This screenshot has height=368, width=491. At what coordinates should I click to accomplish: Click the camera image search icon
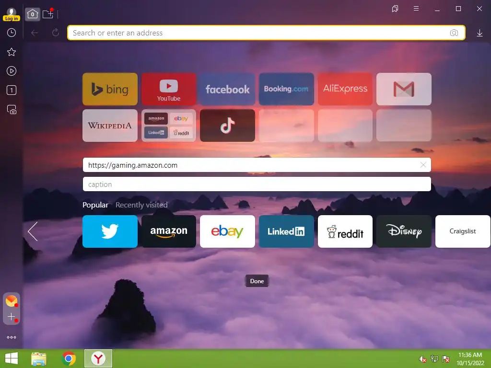click(454, 33)
